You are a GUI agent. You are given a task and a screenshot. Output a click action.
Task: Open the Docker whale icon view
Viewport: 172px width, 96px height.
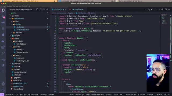click(x=3, y=41)
